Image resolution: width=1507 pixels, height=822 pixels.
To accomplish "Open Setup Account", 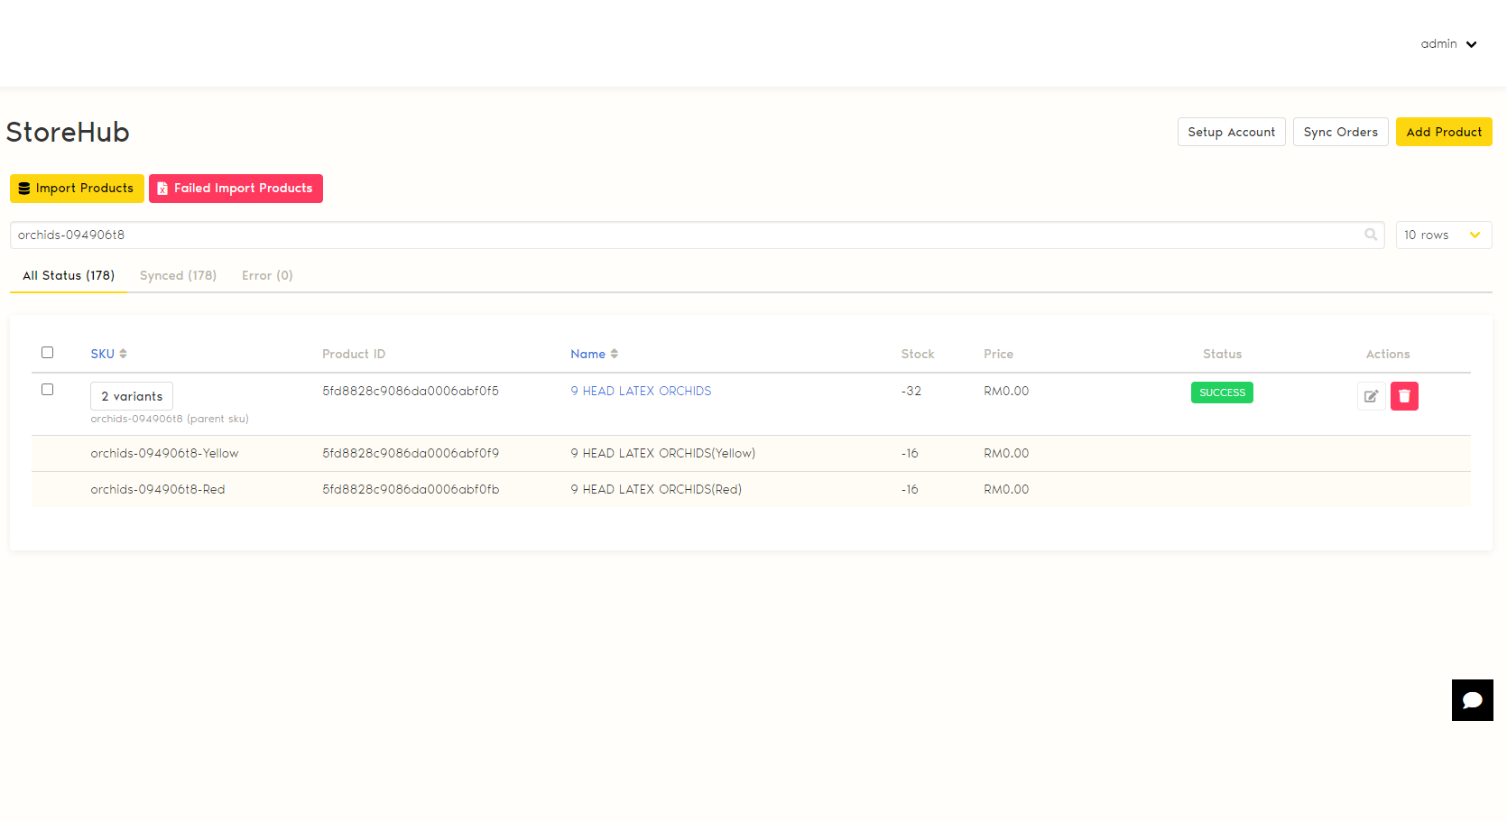I will [x=1231, y=132].
